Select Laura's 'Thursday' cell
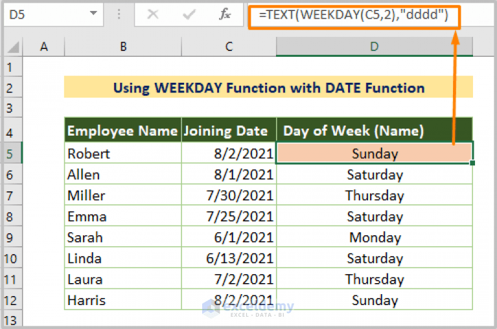Screen dimensions: 497x329 click(375, 279)
